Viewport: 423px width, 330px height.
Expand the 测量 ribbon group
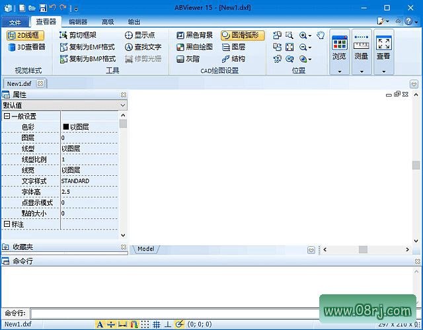tap(362, 52)
